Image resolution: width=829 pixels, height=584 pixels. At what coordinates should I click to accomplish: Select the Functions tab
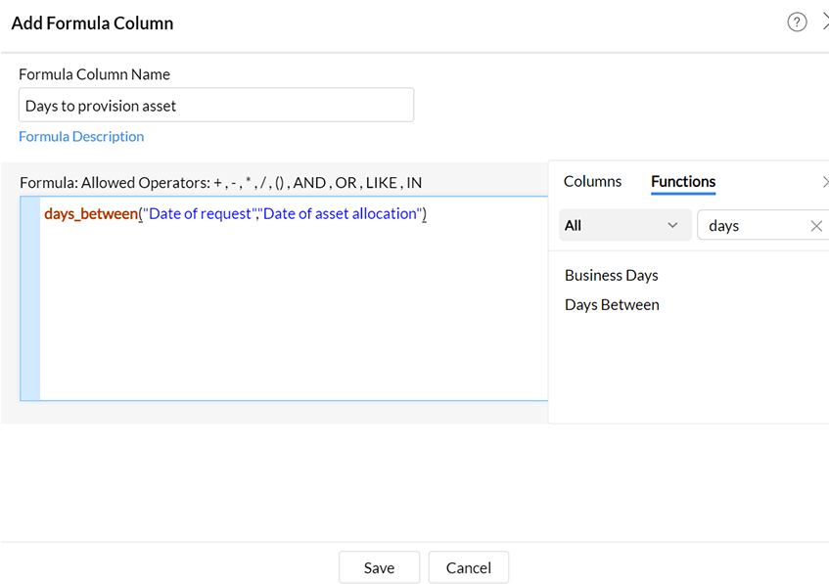[x=683, y=182]
